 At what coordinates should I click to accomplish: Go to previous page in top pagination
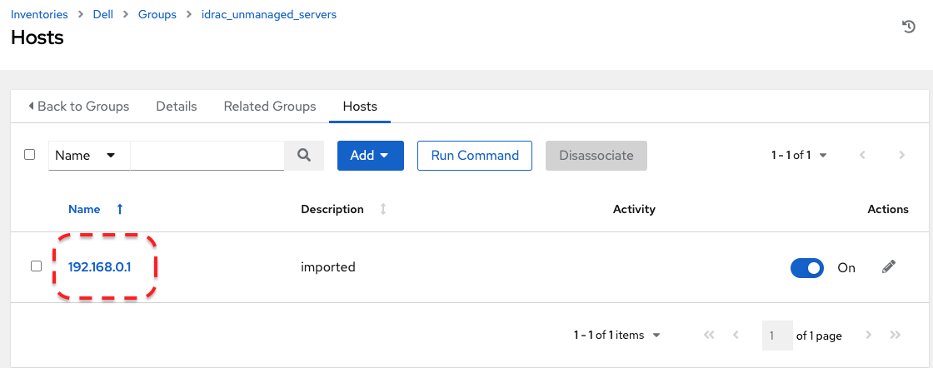pyautogui.click(x=862, y=155)
